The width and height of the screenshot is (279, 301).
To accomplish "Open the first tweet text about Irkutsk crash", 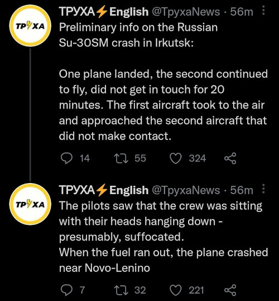I will (x=163, y=82).
